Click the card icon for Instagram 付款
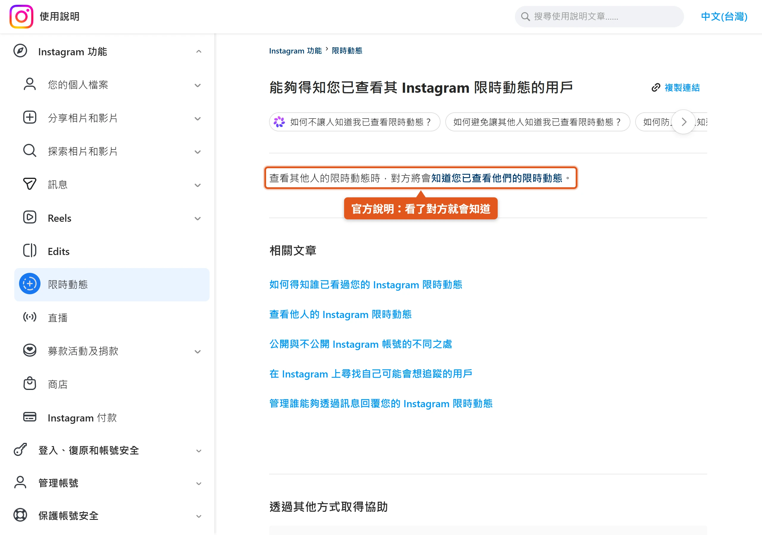The image size is (762, 535). [x=29, y=417]
